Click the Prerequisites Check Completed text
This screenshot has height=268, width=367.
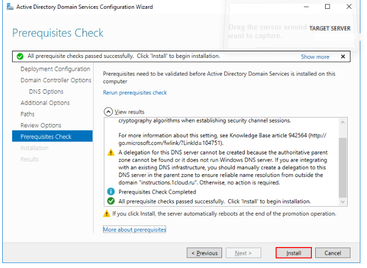157,192
